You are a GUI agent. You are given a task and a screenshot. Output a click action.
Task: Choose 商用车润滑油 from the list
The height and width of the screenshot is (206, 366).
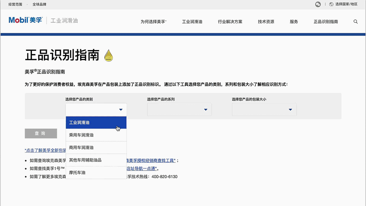pyautogui.click(x=96, y=147)
